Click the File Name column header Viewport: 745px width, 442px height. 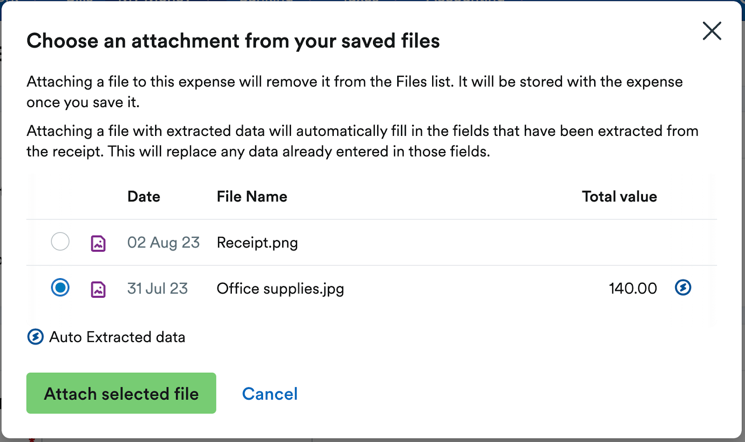(x=252, y=196)
